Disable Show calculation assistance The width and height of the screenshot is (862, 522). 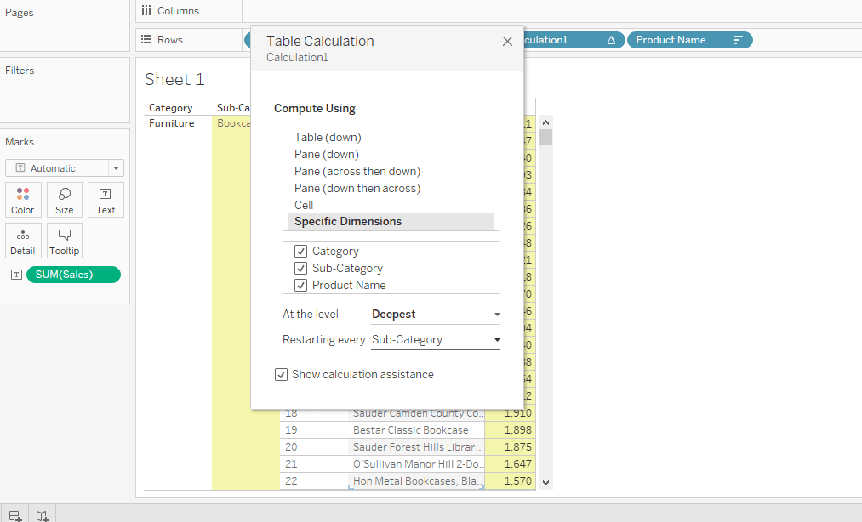(282, 375)
